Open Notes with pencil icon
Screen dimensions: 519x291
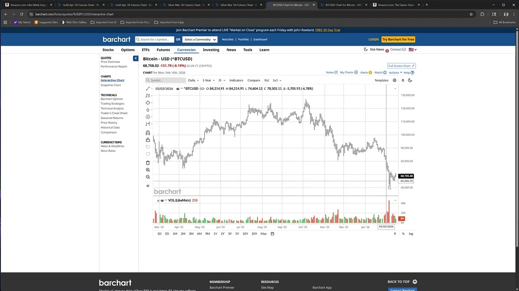click(332, 73)
